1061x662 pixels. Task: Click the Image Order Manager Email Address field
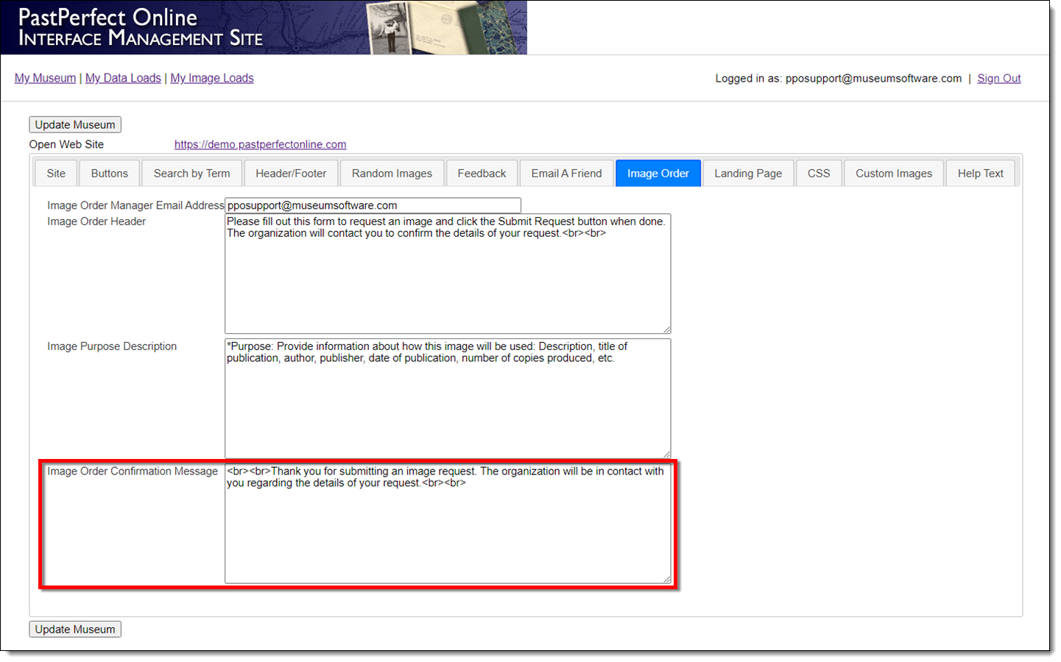(x=373, y=206)
